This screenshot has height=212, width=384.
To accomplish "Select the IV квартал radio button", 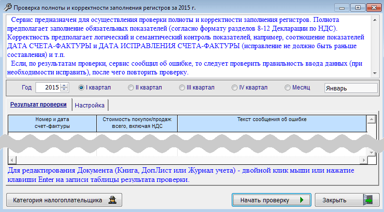I will tap(235, 88).
